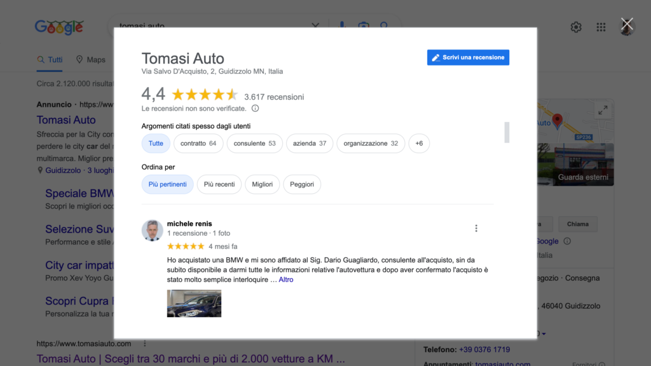This screenshot has height=366, width=651.
Task: Close the reviews dialog with X
Action: pos(627,24)
